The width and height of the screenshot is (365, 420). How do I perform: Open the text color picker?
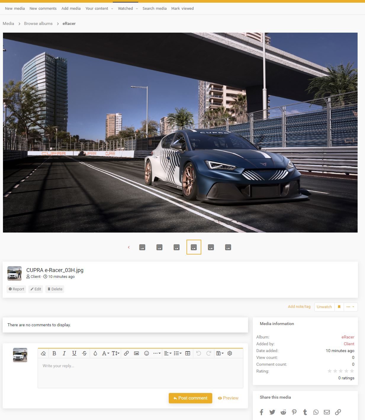point(95,353)
